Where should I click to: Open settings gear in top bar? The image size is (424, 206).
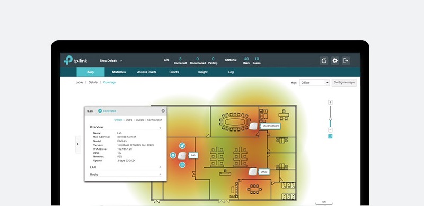[x=335, y=61]
